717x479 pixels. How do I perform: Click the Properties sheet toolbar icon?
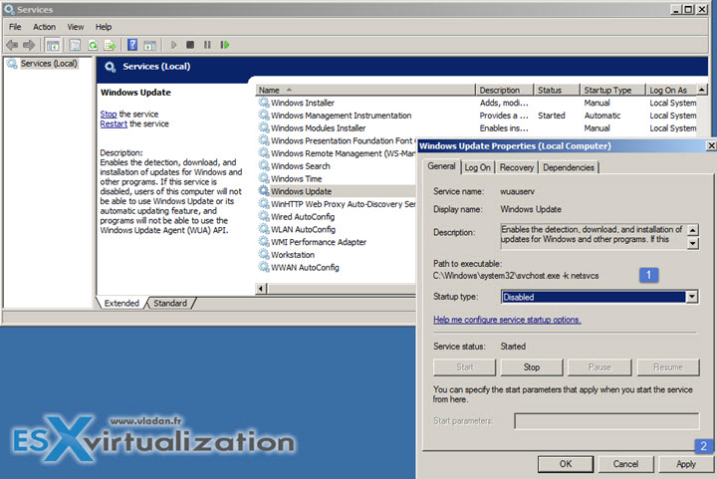point(75,45)
